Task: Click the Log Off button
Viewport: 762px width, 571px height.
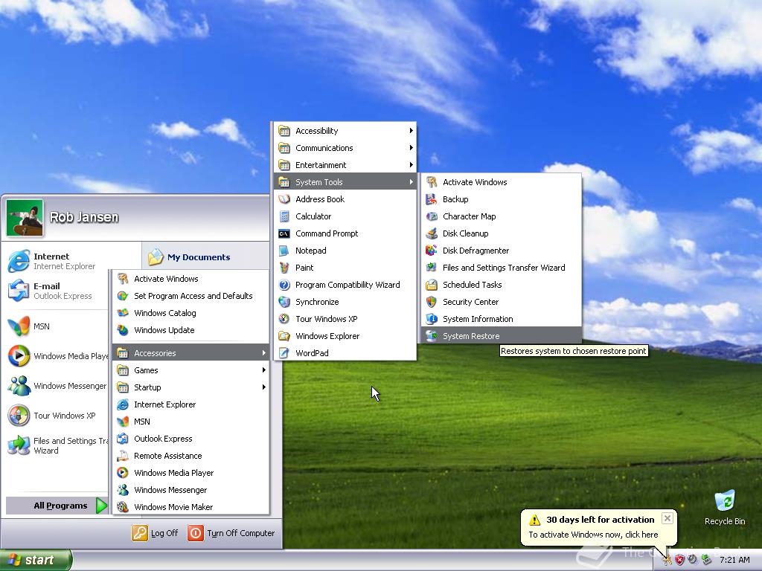Action: coord(155,533)
